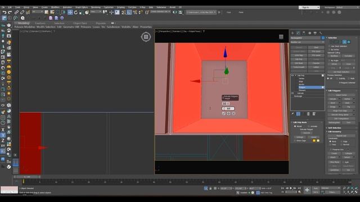The width and height of the screenshot is (360, 202).
Task: Toggle eye visibility of Edit Poly modifier
Action: coord(292,75)
